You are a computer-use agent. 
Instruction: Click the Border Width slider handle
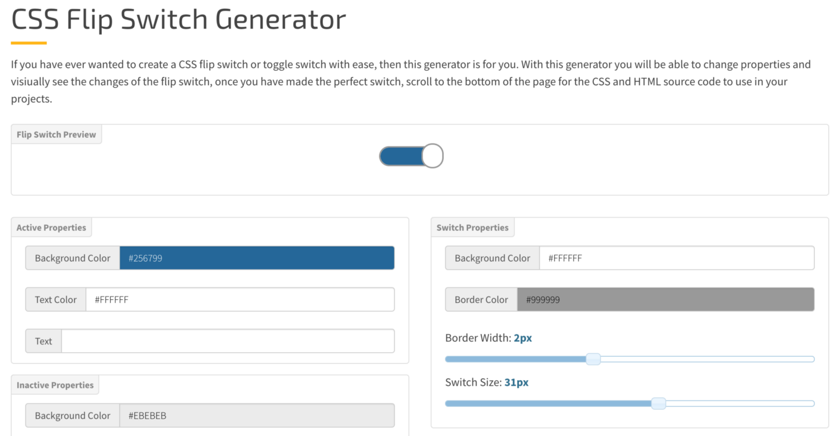(x=593, y=359)
